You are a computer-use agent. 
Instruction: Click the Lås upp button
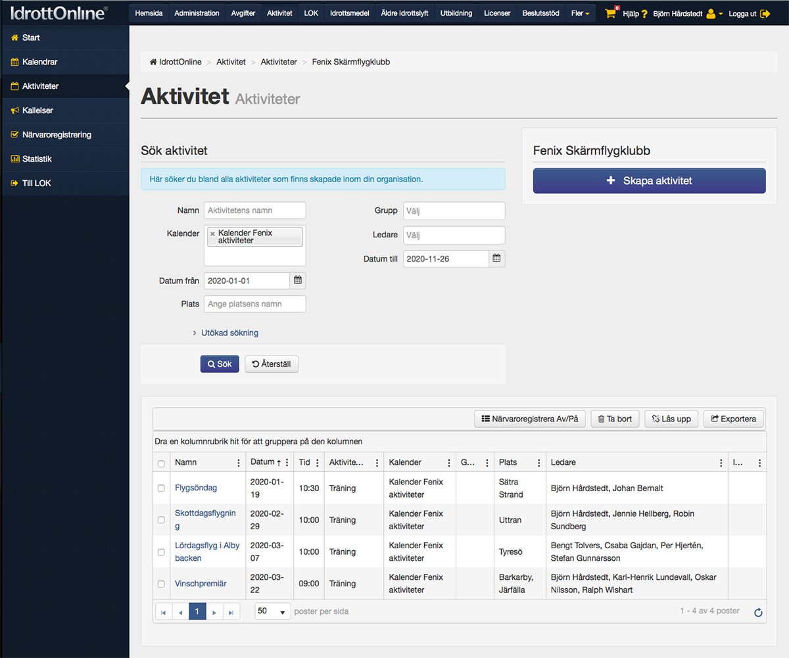671,419
